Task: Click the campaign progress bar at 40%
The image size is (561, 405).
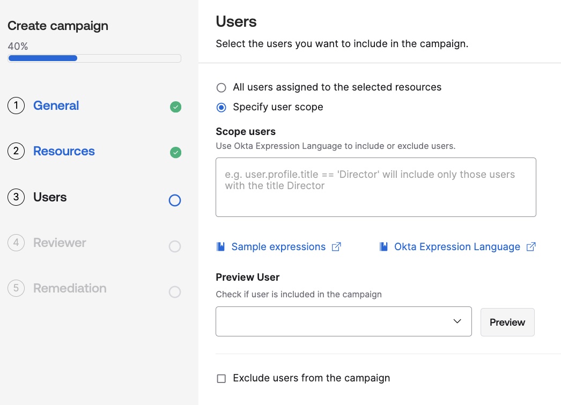Action: pyautogui.click(x=94, y=58)
